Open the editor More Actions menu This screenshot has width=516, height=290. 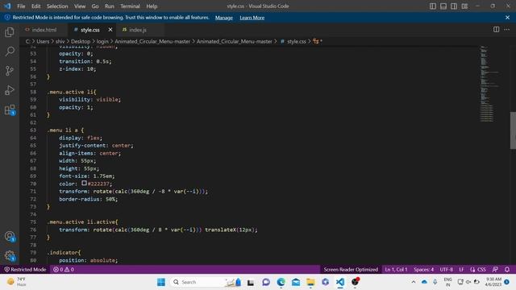coord(507,30)
